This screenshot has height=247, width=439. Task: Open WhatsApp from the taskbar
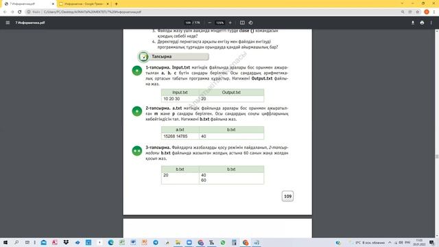click(223, 242)
